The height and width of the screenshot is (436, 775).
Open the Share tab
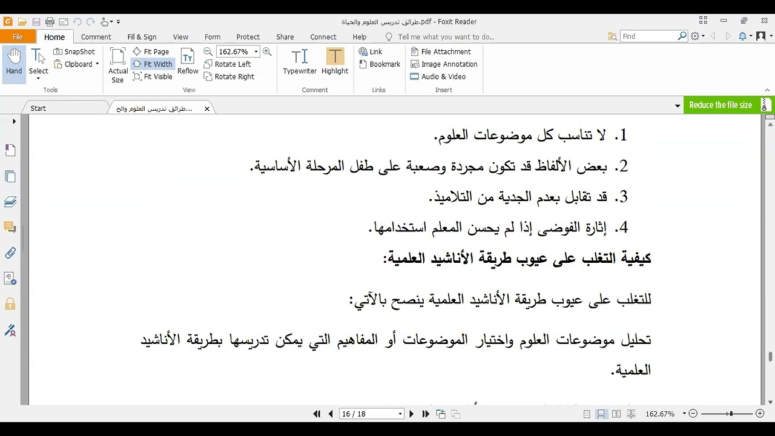pyautogui.click(x=285, y=37)
